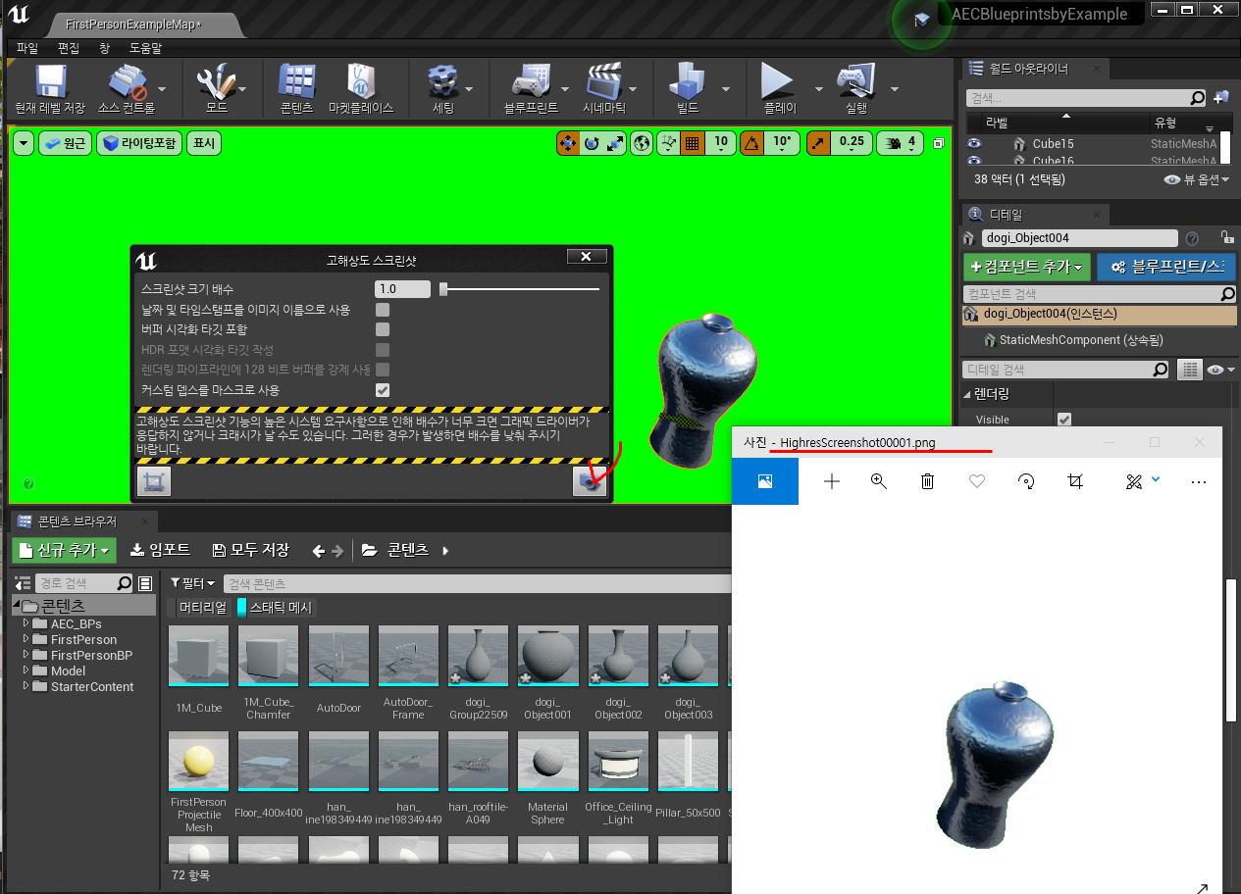The width and height of the screenshot is (1241, 894).
Task: Open the Filters dropdown in Content Browser
Action: [x=192, y=583]
